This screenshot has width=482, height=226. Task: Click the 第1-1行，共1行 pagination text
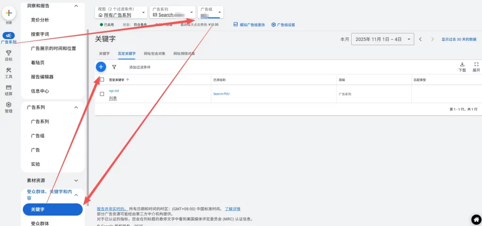click(x=463, y=109)
